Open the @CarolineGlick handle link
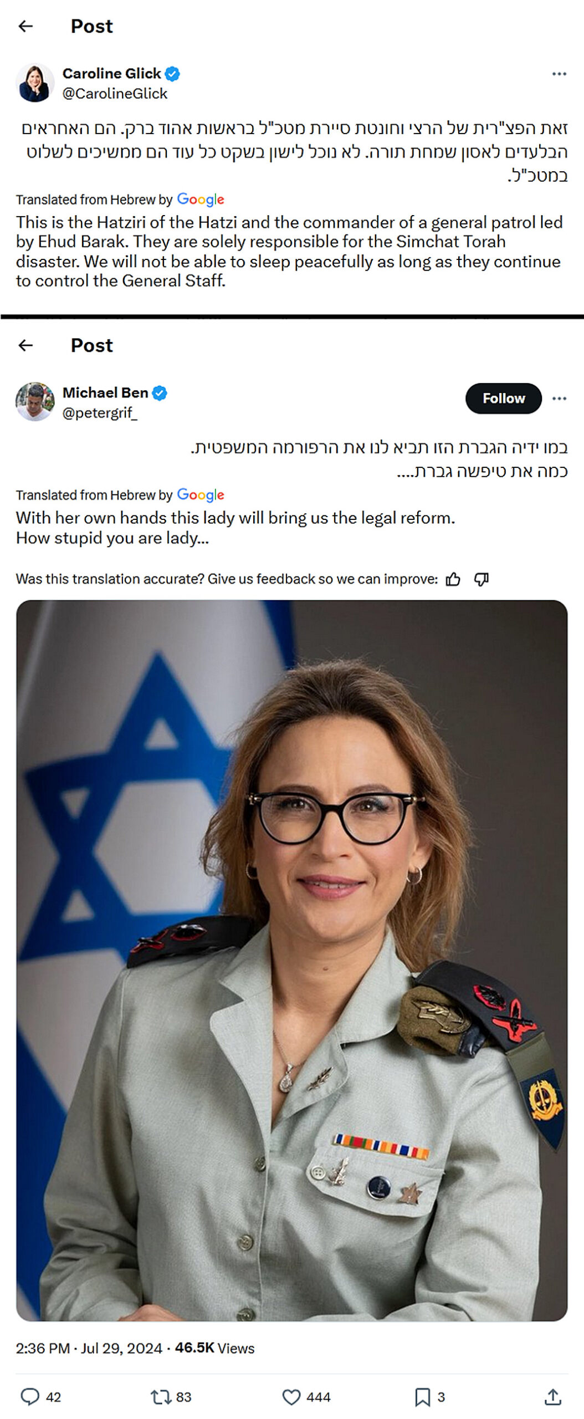Viewport: 584px width, 1419px height. (115, 94)
